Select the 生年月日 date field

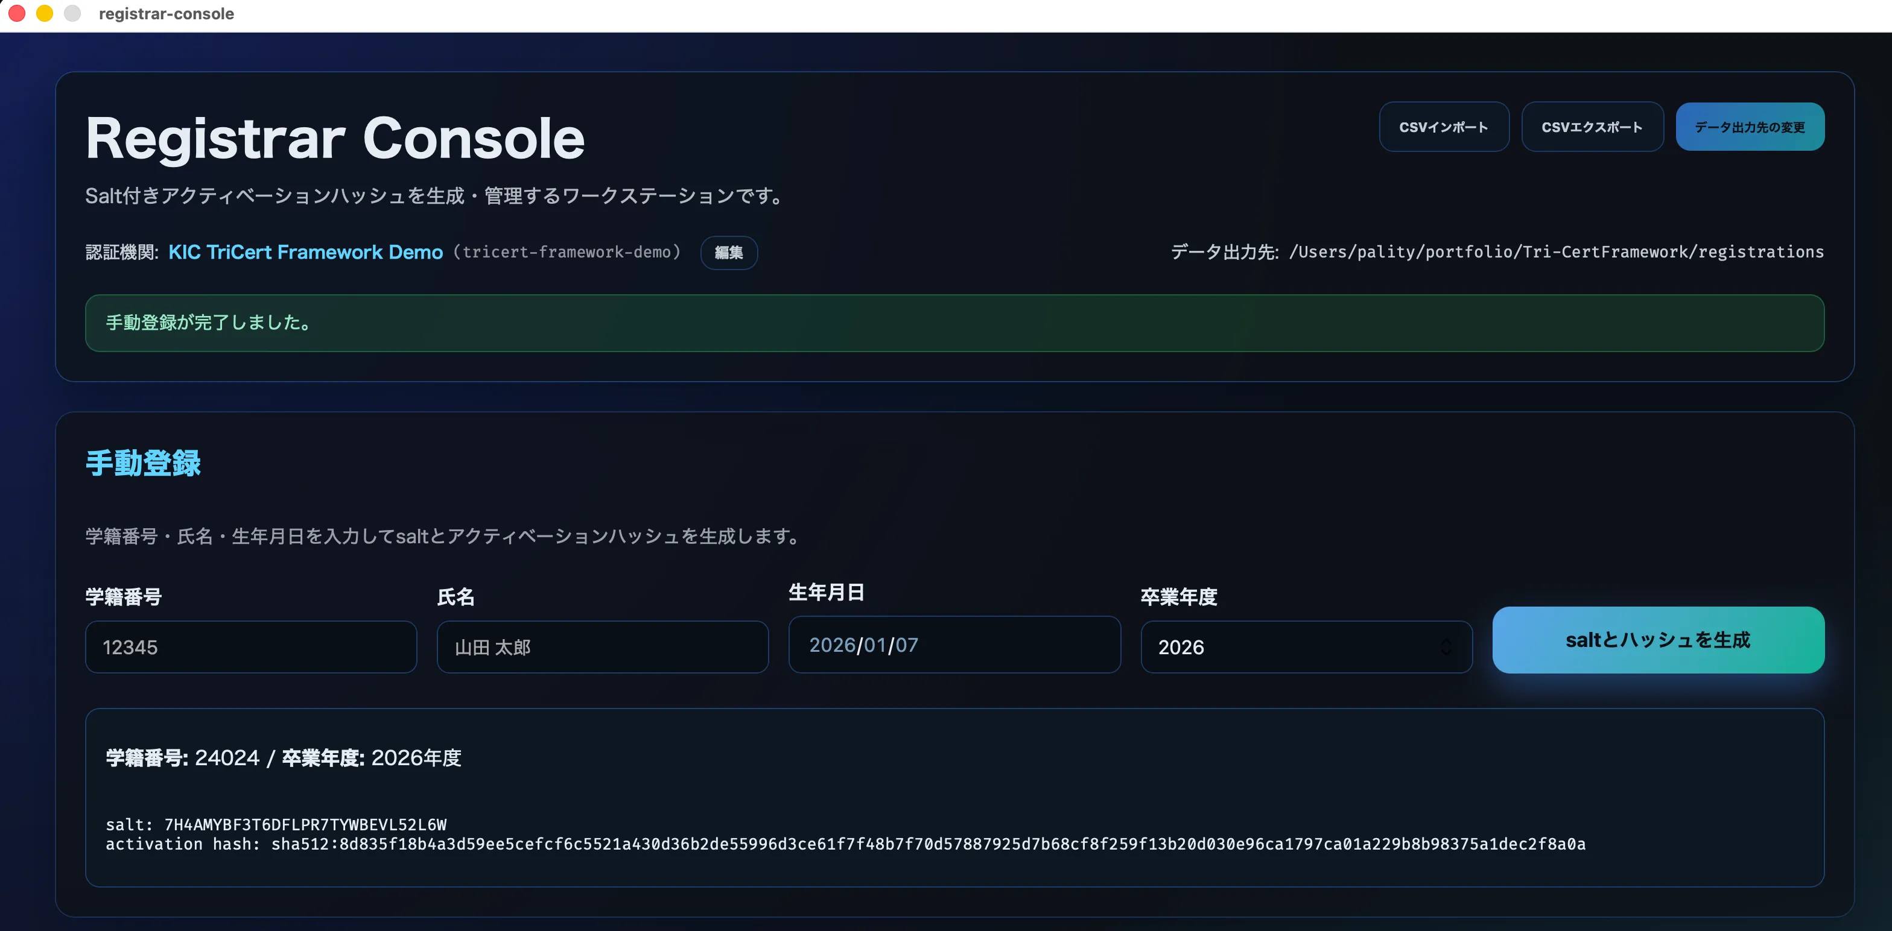(954, 645)
